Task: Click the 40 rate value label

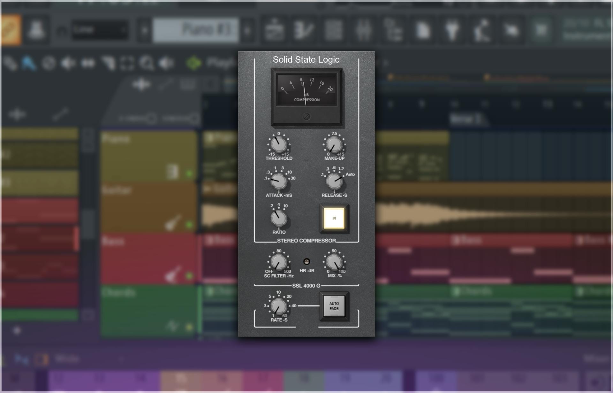Action: 294,306
